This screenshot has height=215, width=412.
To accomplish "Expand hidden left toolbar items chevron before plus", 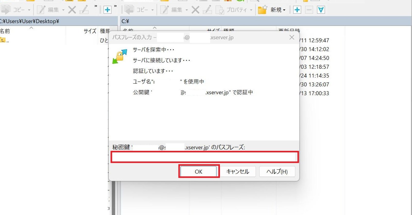I will 96,6.
